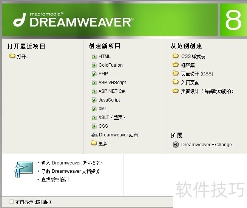Create from 框架集 samples
The height and width of the screenshot is (208, 247).
tap(188, 65)
